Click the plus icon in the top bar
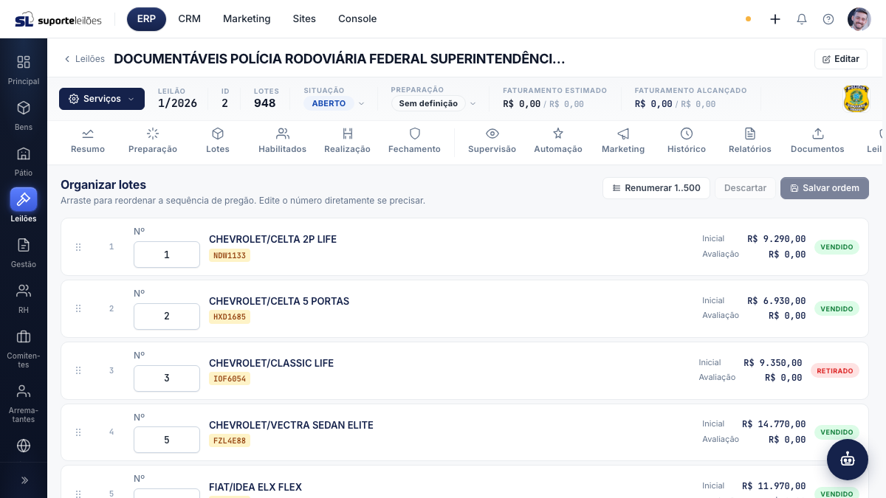The image size is (886, 498). point(775,19)
